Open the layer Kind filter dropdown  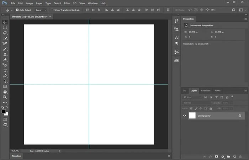click(x=192, y=97)
